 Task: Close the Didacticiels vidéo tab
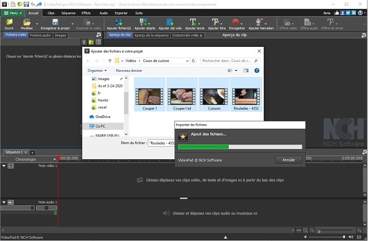click(x=201, y=36)
